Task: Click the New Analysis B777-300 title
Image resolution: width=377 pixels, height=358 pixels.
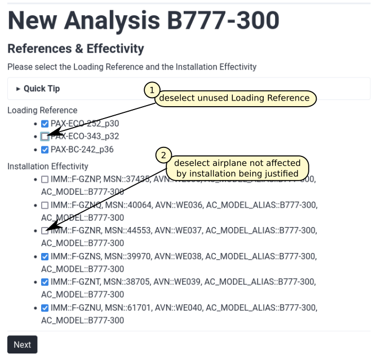Action: pyautogui.click(x=143, y=20)
